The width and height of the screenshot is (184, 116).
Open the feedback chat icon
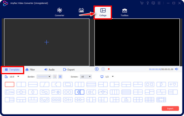153,3
